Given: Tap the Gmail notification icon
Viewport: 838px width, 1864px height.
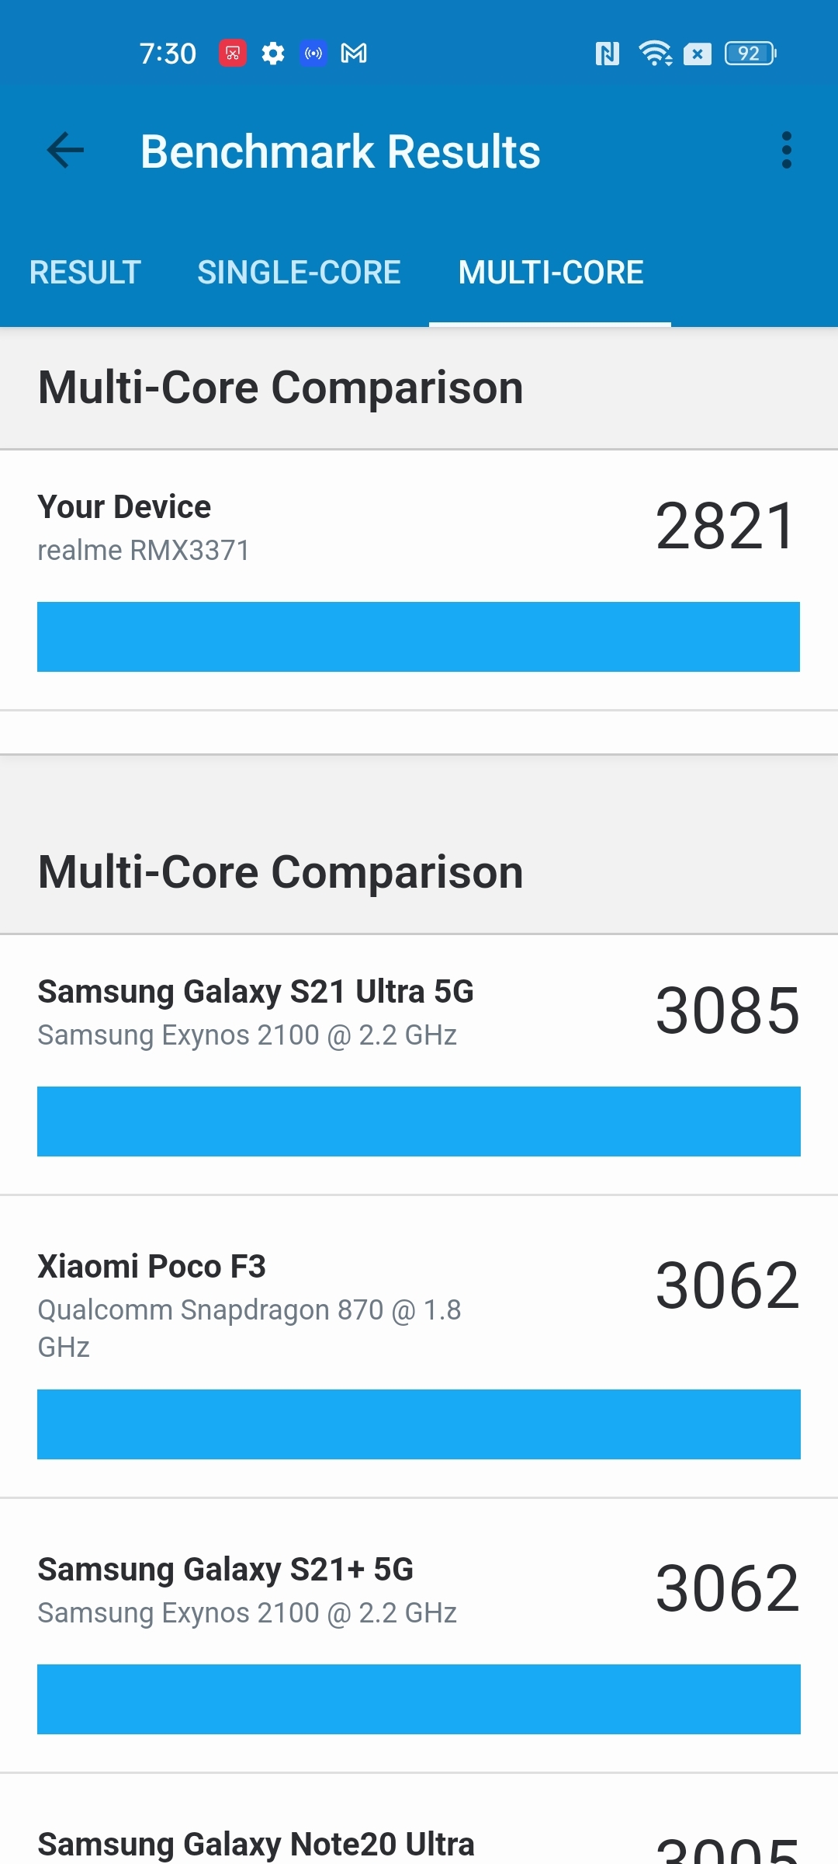Looking at the screenshot, I should (x=354, y=53).
